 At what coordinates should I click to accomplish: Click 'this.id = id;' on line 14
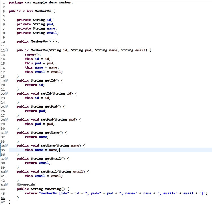38,59
